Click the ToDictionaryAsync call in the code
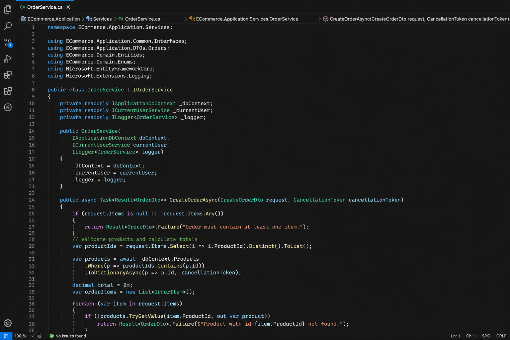The image size is (510, 340). click(115, 273)
